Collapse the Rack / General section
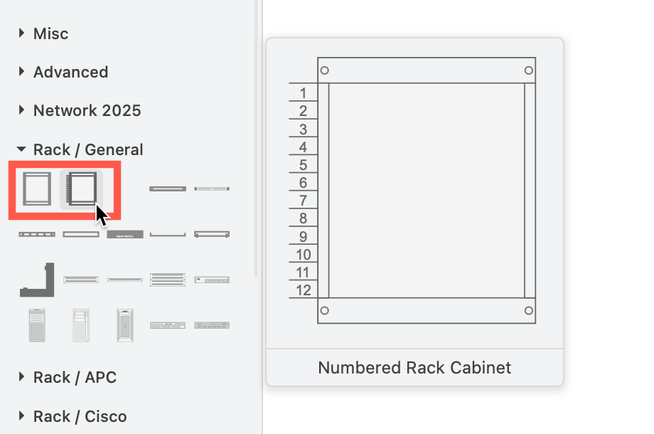Image resolution: width=654 pixels, height=434 pixels. pos(88,149)
